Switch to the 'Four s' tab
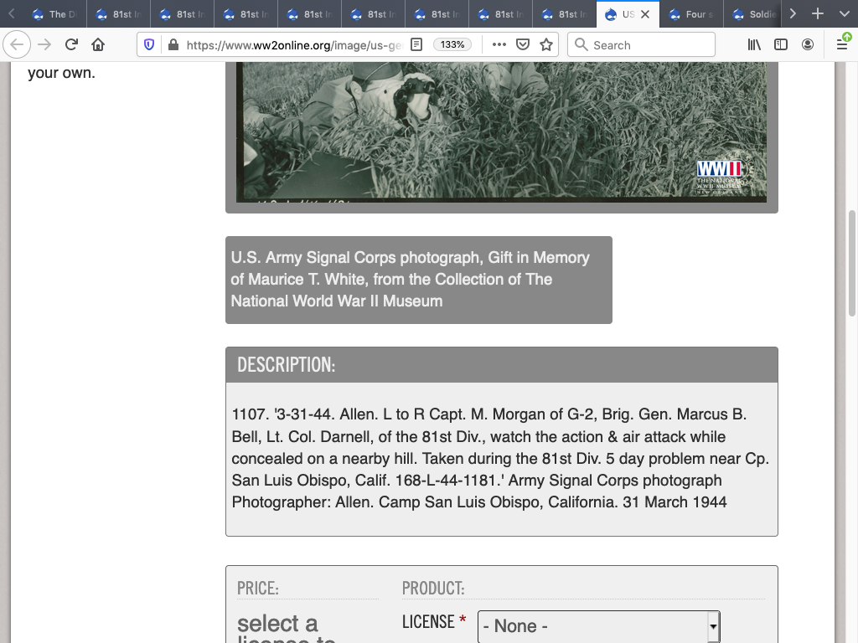The image size is (858, 643). point(691,14)
